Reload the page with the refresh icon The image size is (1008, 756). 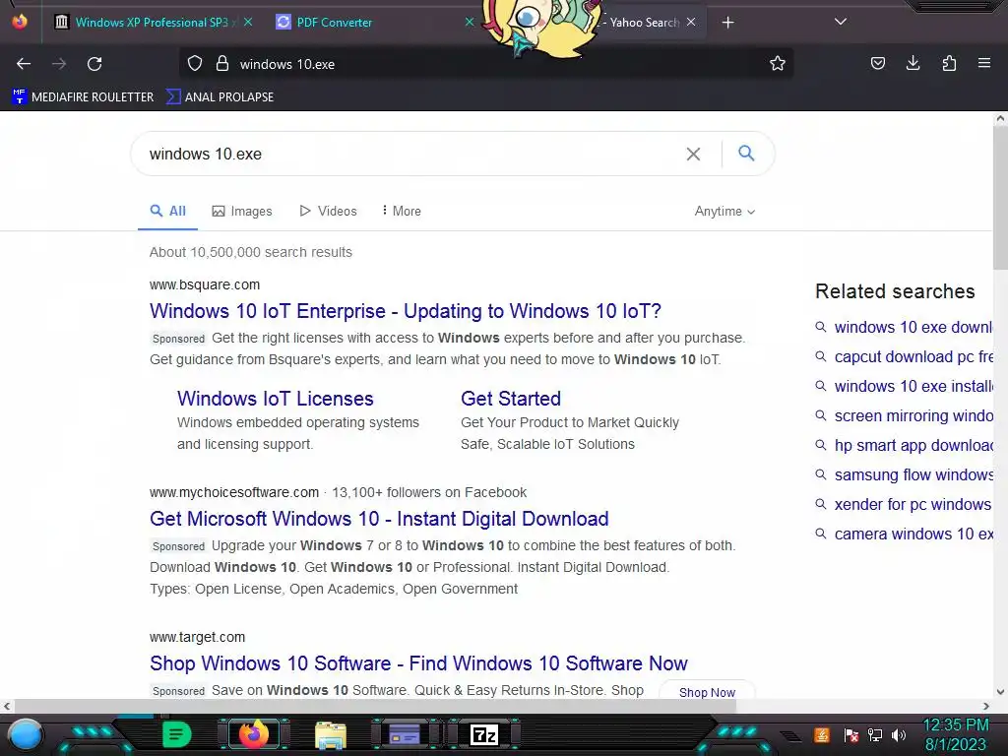click(x=94, y=64)
